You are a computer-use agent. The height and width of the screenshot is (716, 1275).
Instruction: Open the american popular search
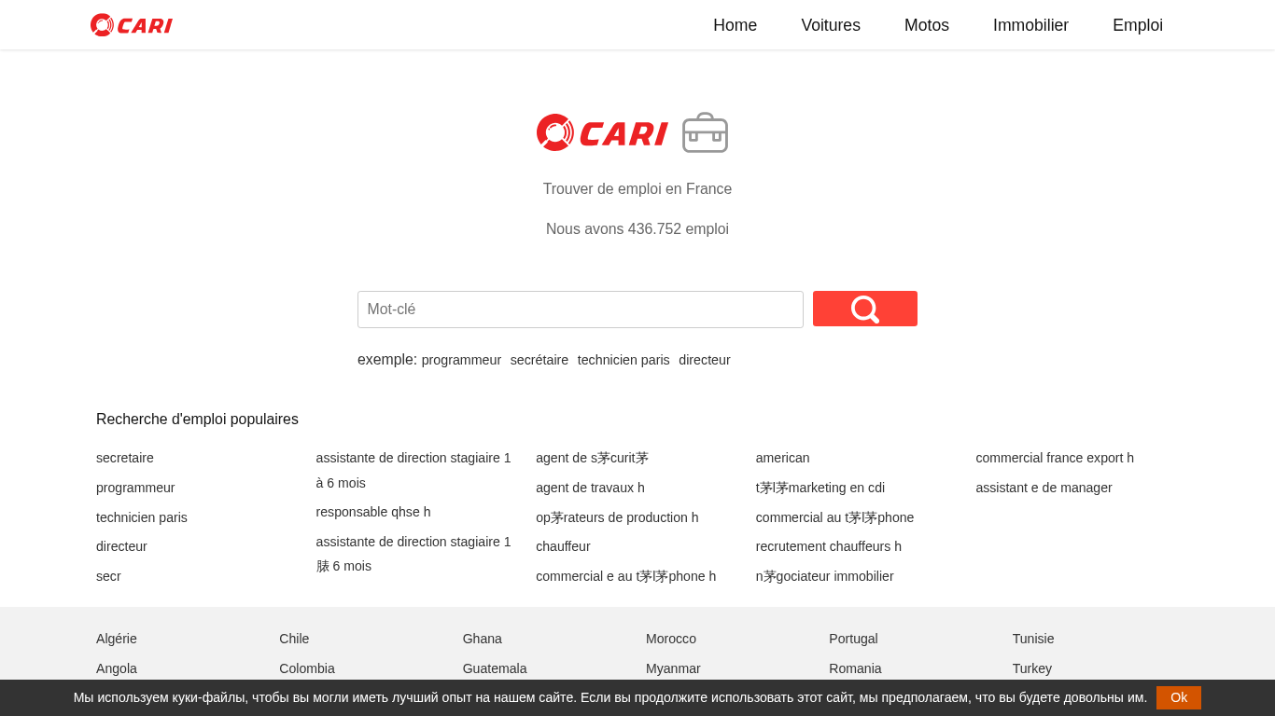[x=783, y=458]
